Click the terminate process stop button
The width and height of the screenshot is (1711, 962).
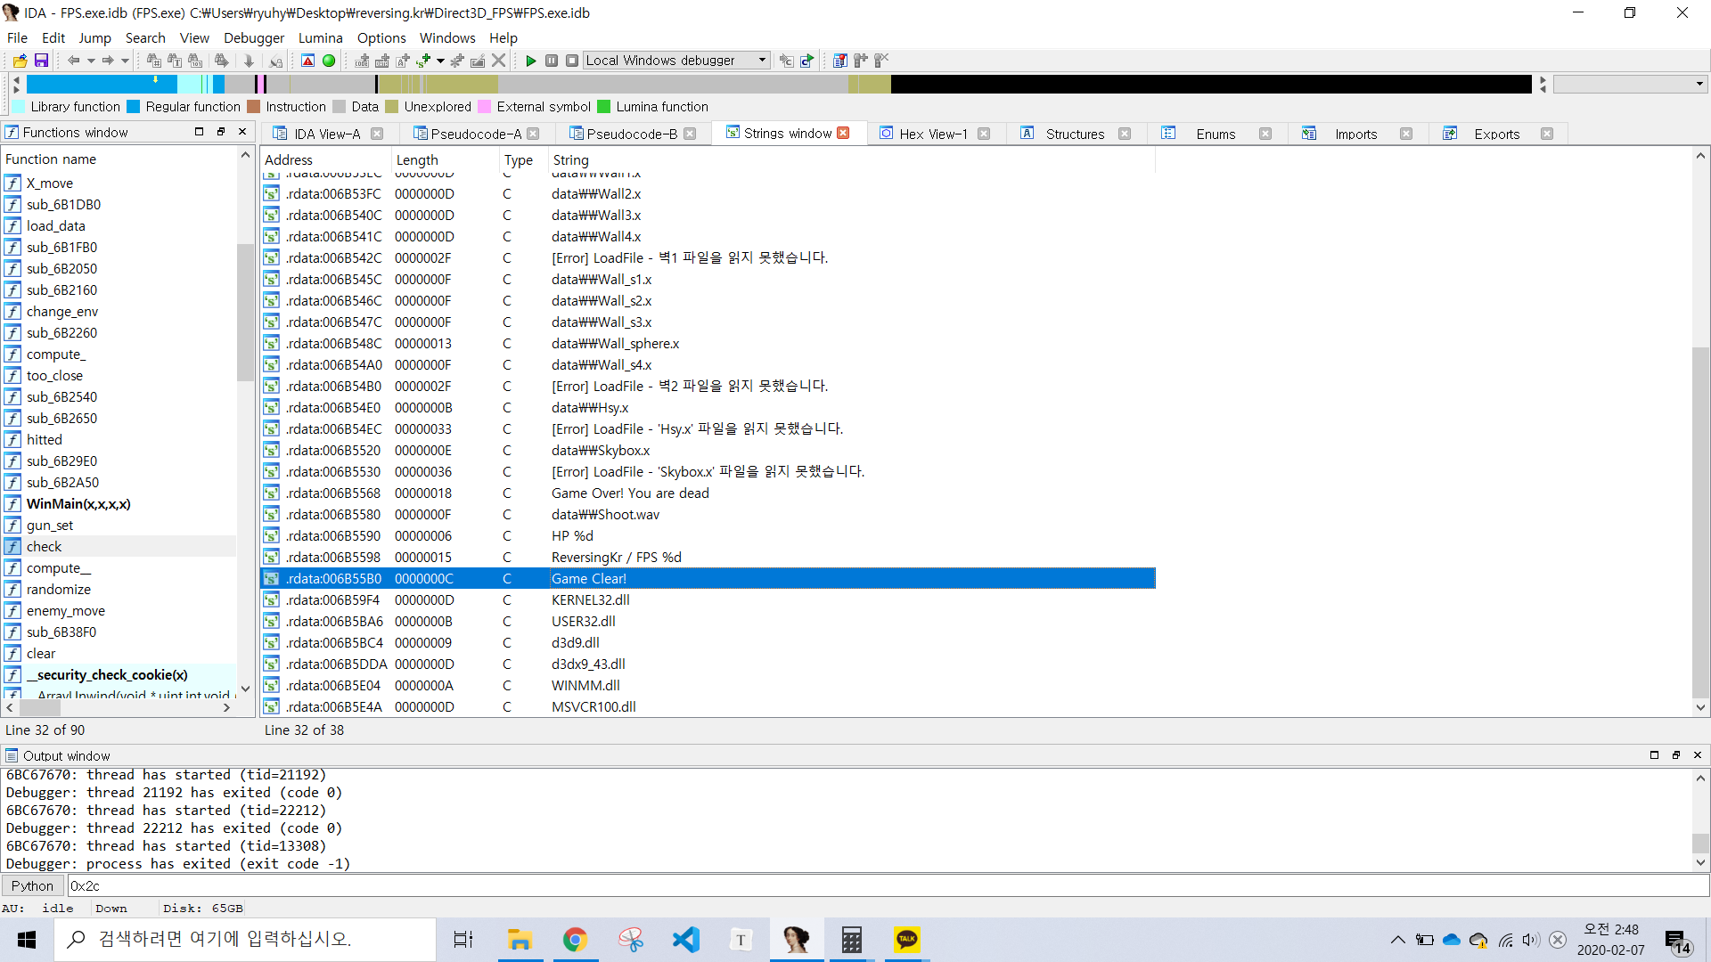pos(572,61)
